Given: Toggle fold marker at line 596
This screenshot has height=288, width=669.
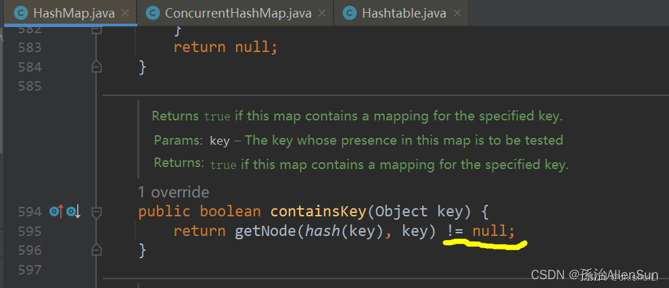Looking at the screenshot, I should tap(97, 249).
